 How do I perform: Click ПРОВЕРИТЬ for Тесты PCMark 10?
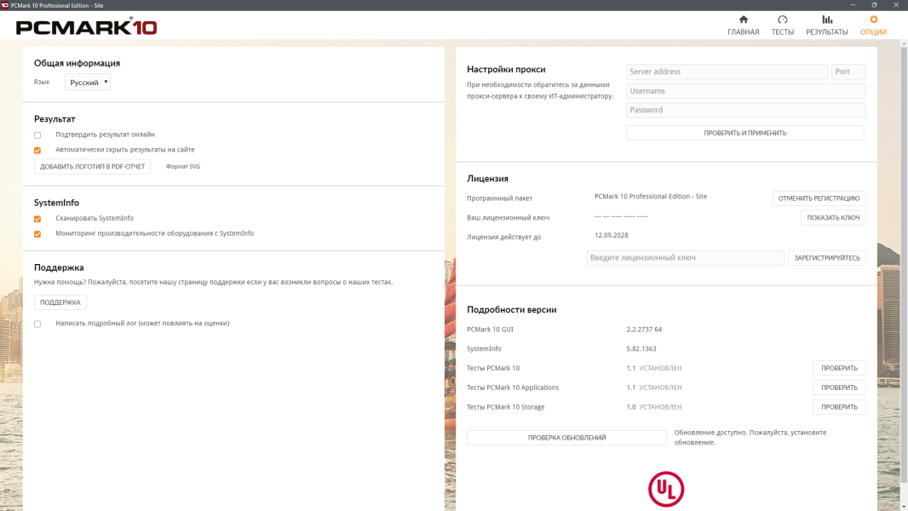click(x=839, y=368)
